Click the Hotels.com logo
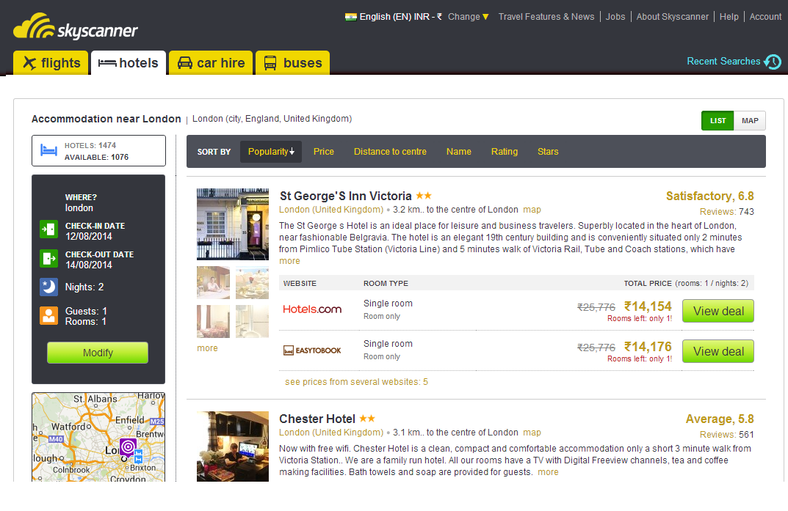 (x=312, y=309)
